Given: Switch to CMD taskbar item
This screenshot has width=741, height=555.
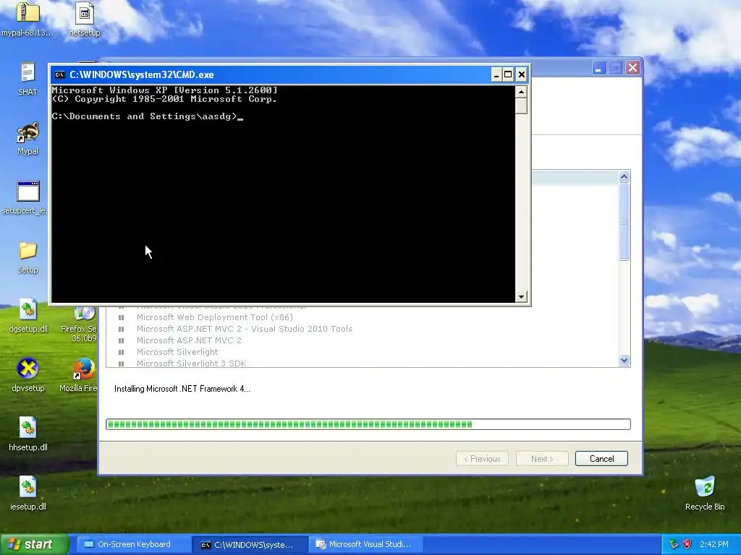Looking at the screenshot, I should tap(250, 545).
